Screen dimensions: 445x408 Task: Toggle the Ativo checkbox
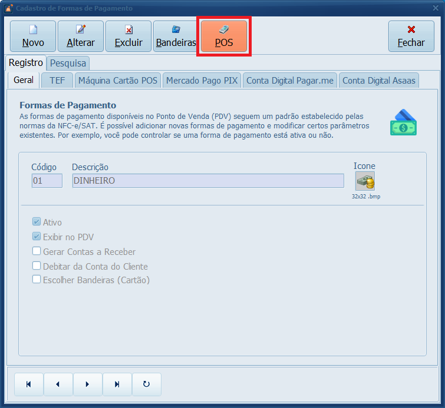click(x=37, y=221)
